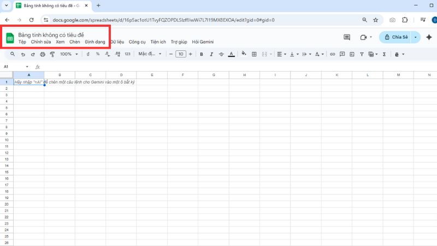Viewport: 437px width, 246px height.
Task: Open the horizontal align dropdown
Action: [x=281, y=54]
